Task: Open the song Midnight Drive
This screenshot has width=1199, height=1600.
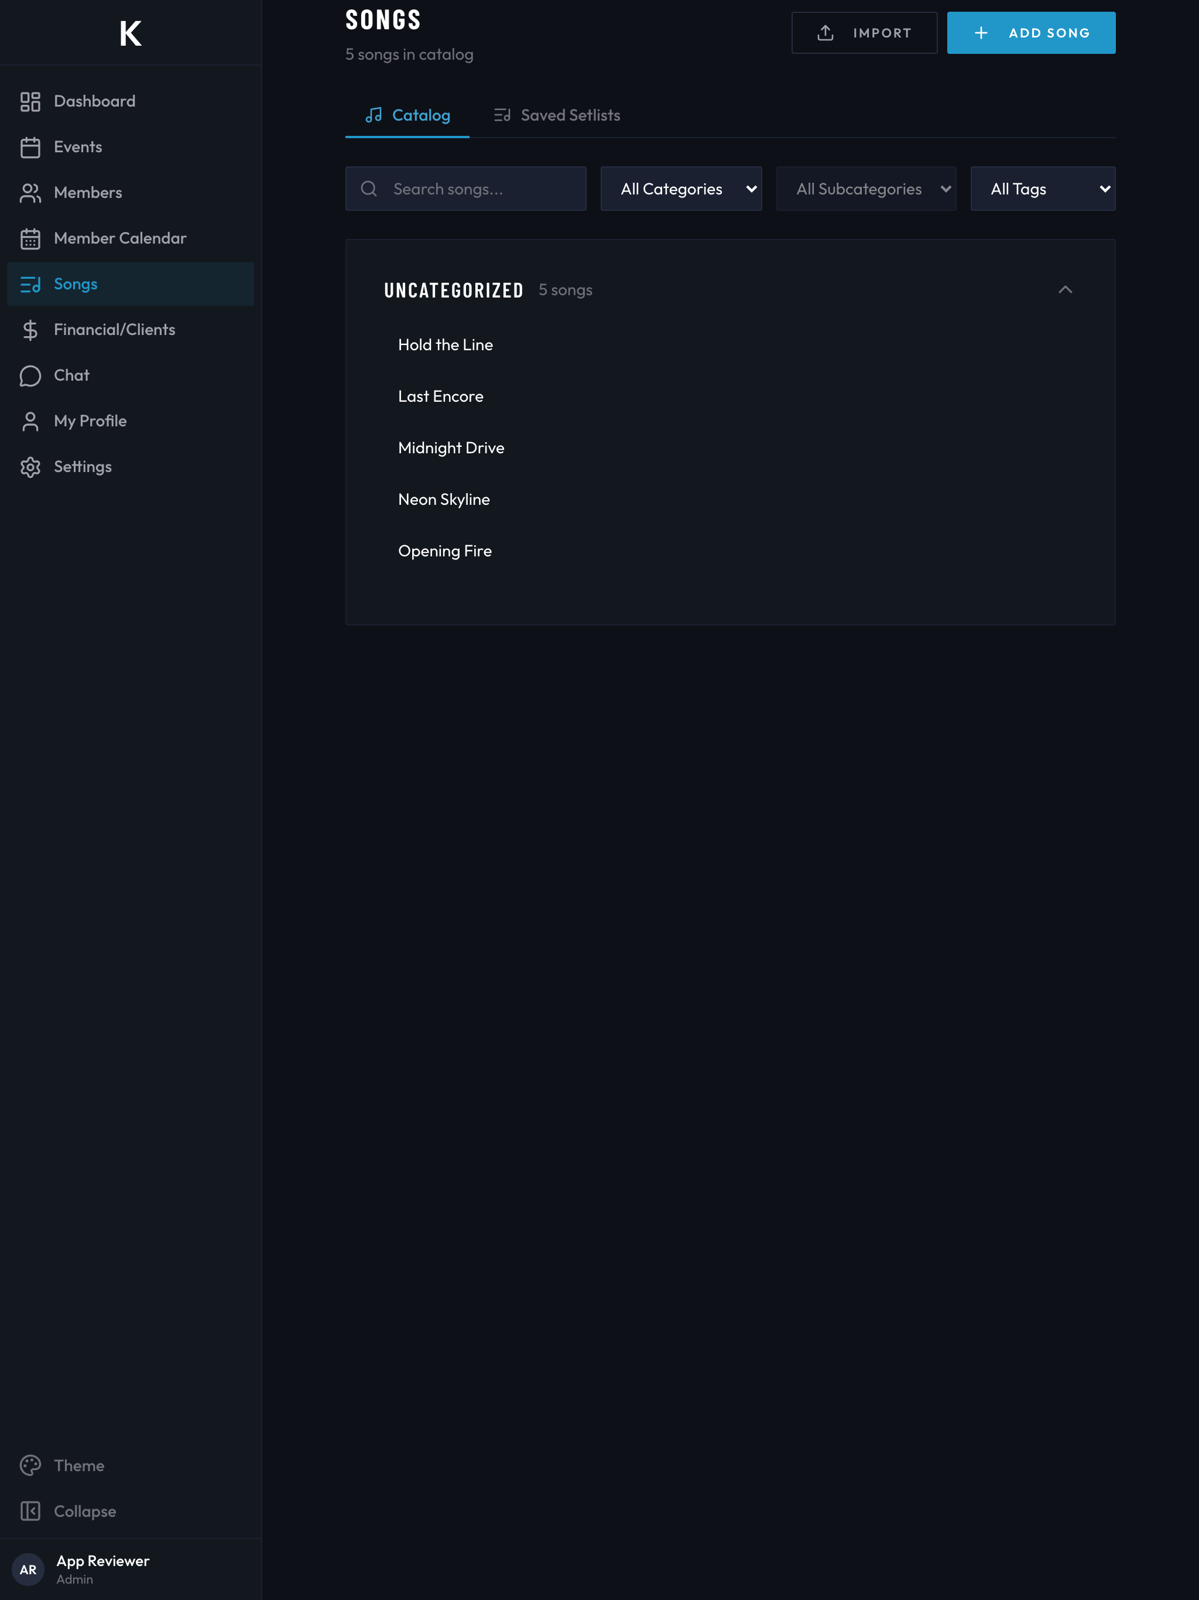Action: [451, 448]
